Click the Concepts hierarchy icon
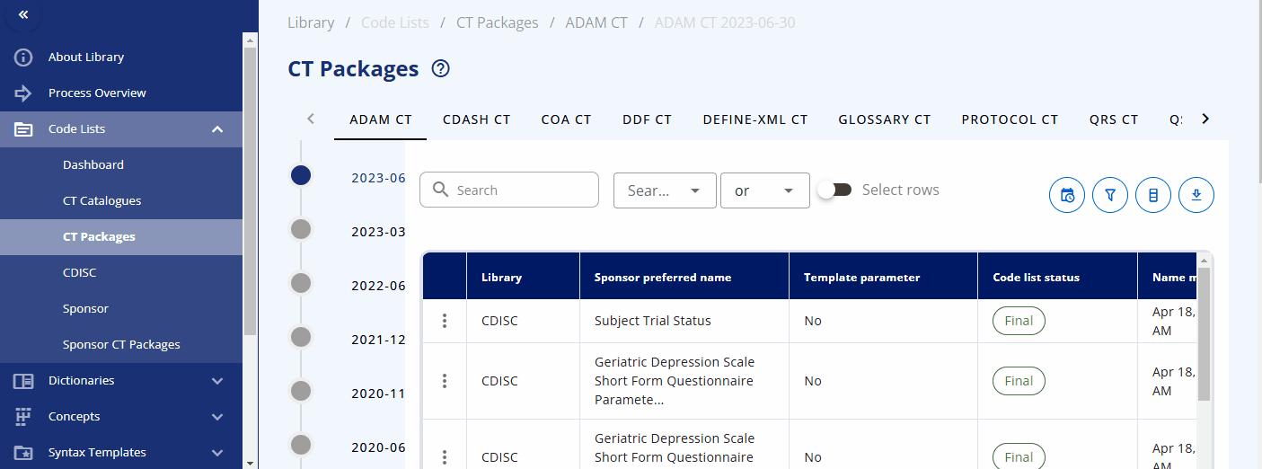Viewport: 1262px width, 469px height. 23,417
